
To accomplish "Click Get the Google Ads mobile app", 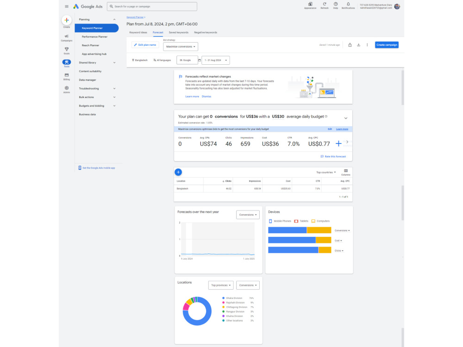I will click(97, 168).
